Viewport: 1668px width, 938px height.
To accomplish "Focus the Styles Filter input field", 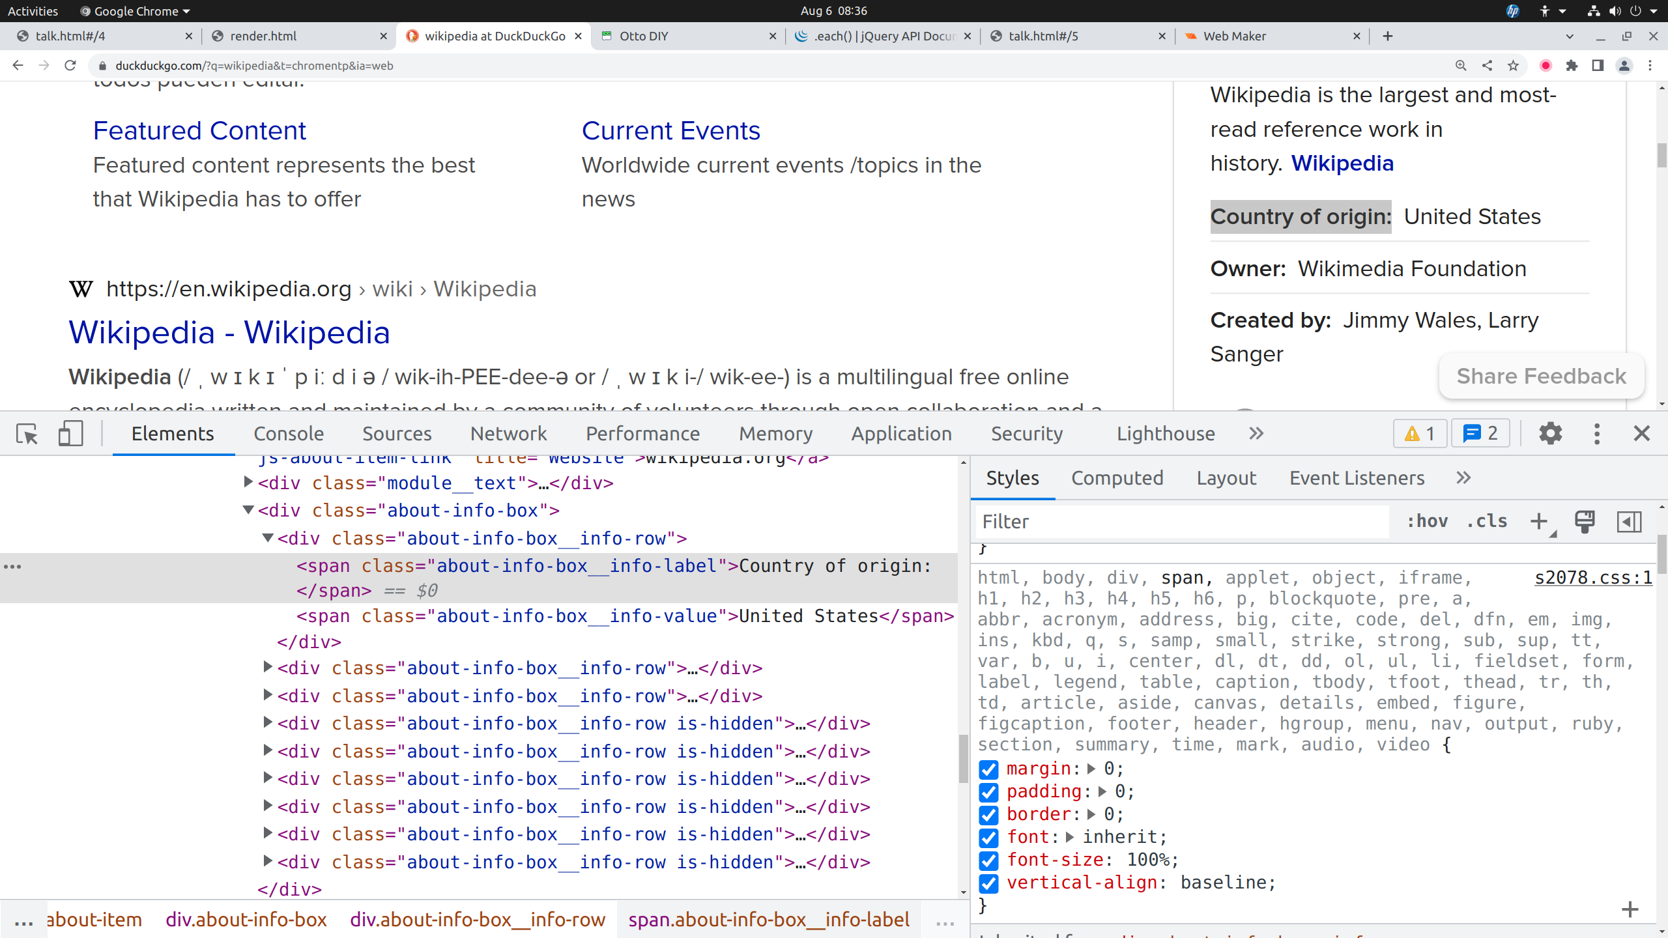I will coord(1179,522).
